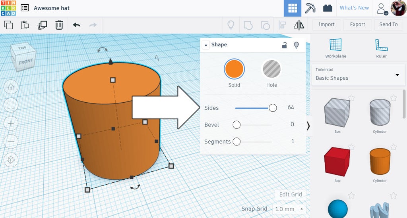Click the Show all lightbulb toolbar icon

(x=231, y=25)
